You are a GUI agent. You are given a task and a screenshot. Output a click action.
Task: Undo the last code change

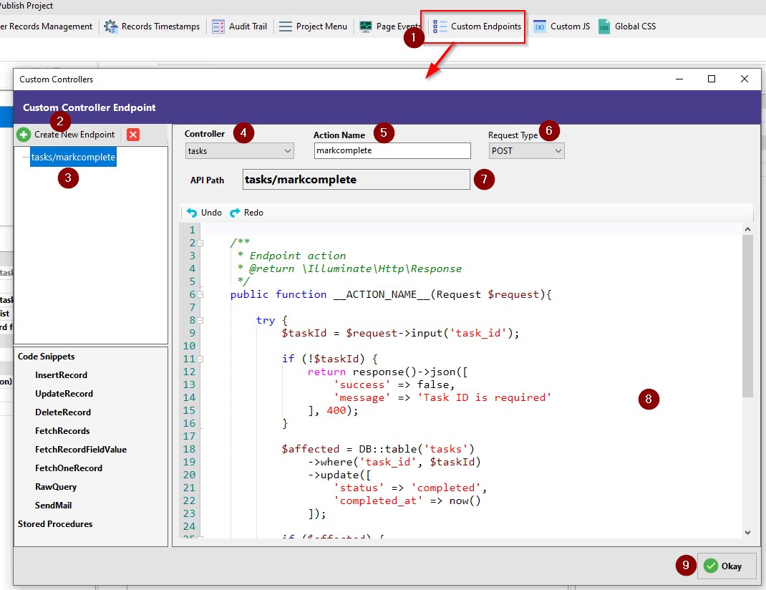click(x=204, y=212)
